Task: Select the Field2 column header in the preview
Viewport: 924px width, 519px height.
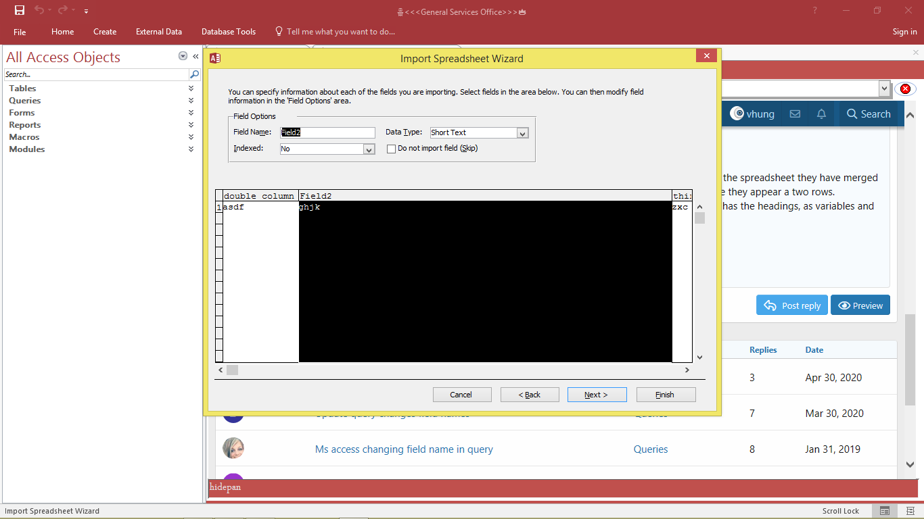Action: (485, 196)
